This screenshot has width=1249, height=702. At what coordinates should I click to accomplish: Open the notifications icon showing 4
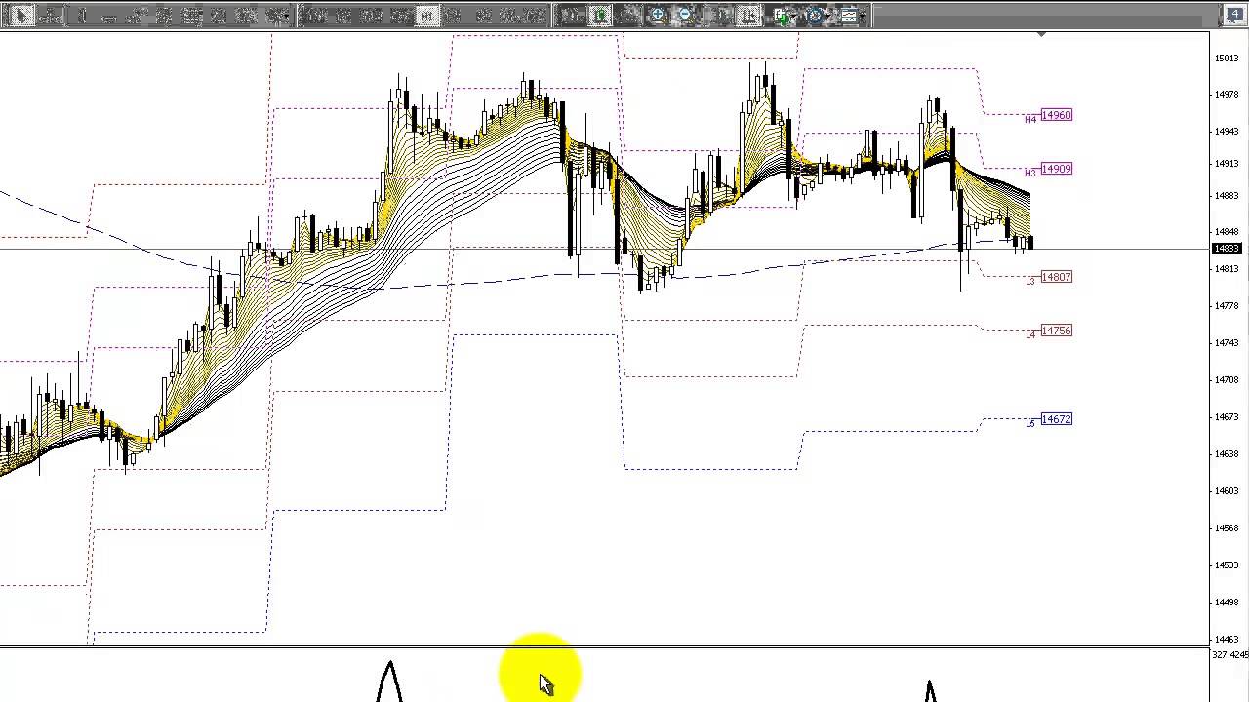(x=1233, y=15)
